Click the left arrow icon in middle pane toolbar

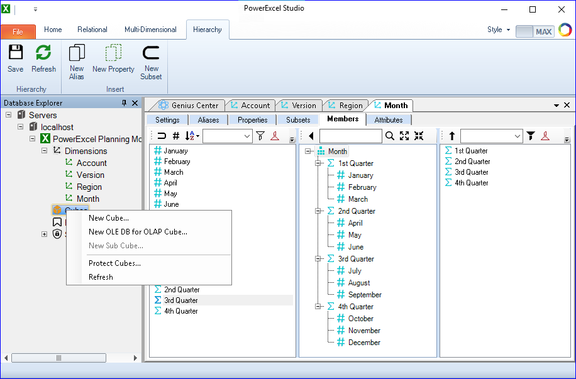(311, 136)
